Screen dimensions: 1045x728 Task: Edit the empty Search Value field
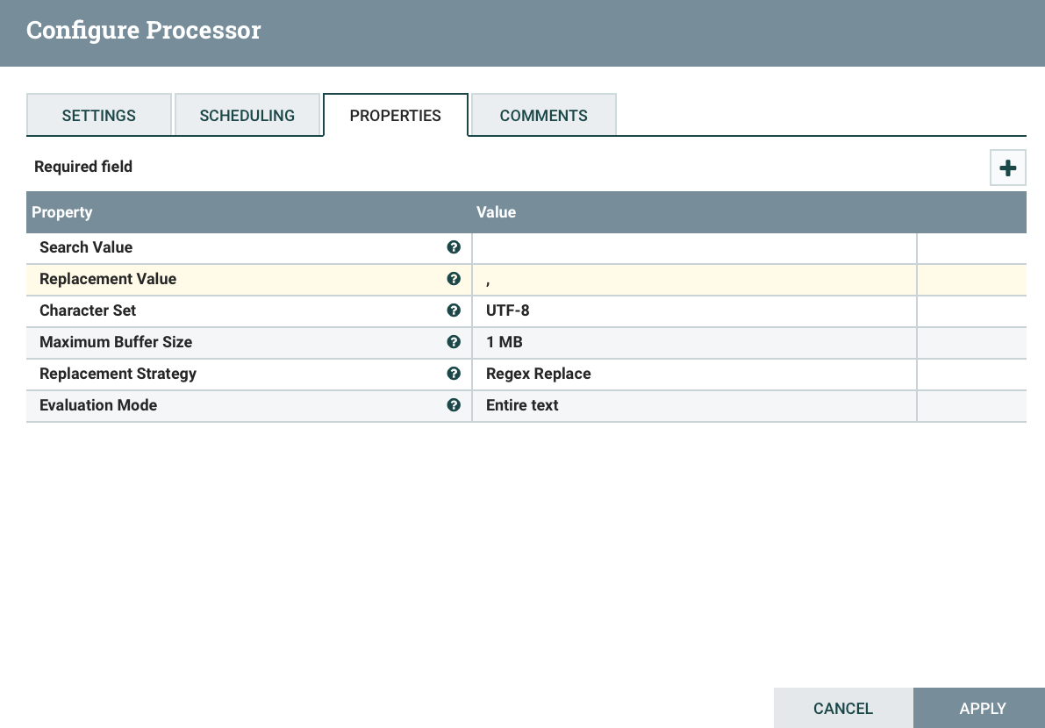coord(693,248)
